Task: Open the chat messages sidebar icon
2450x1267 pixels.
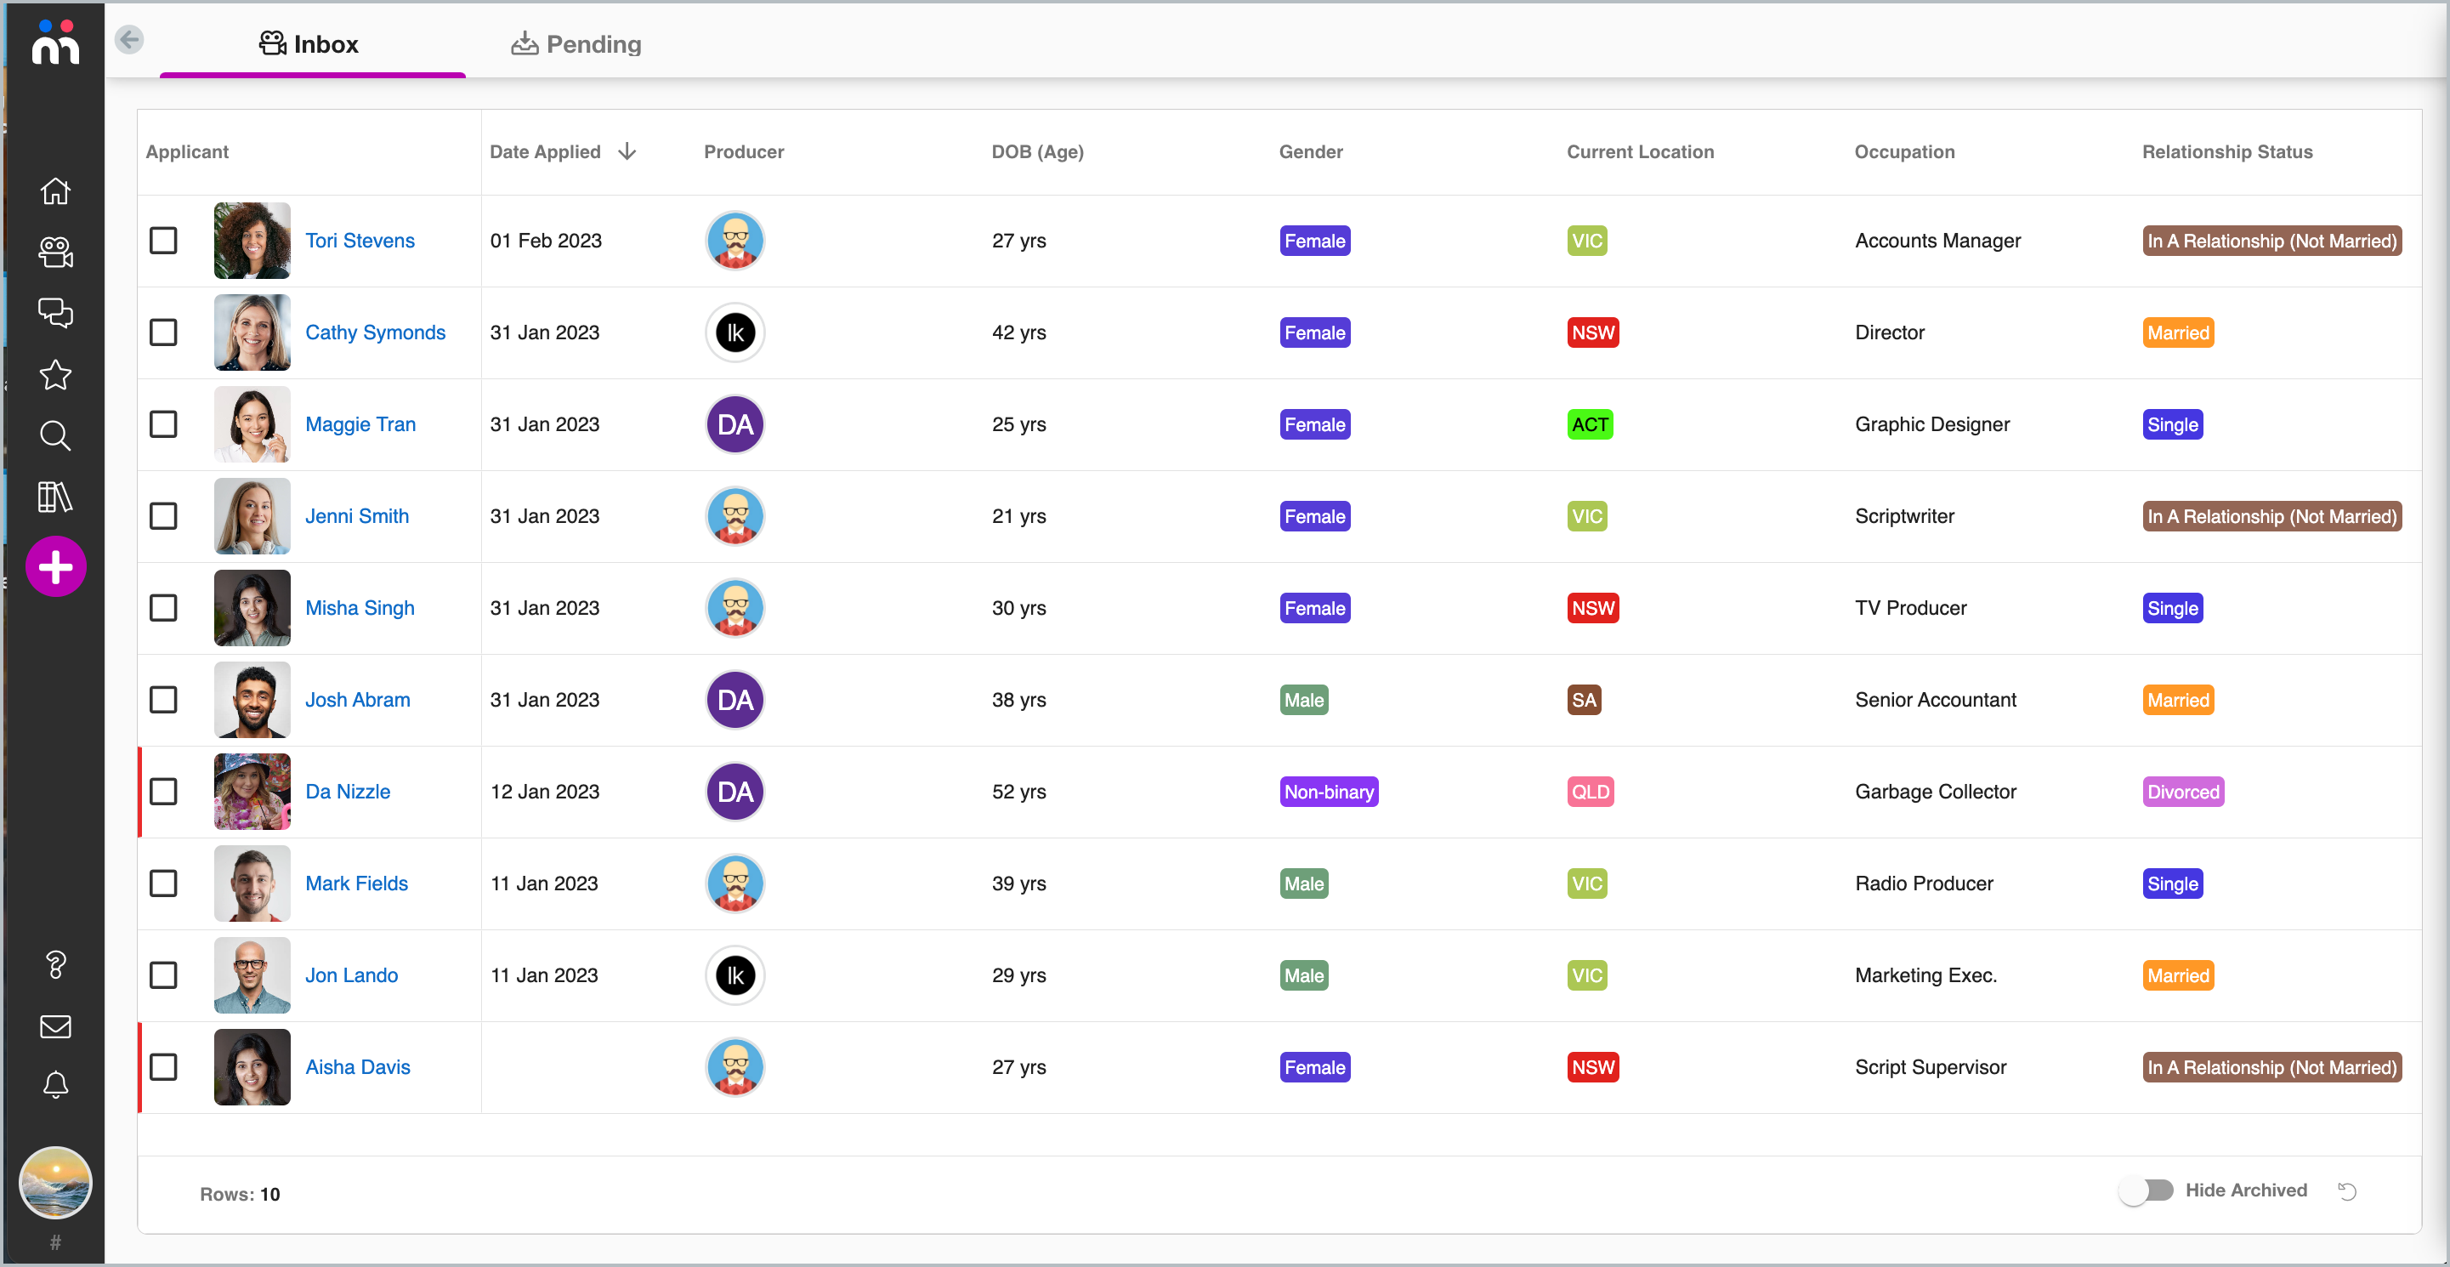Action: click(55, 313)
